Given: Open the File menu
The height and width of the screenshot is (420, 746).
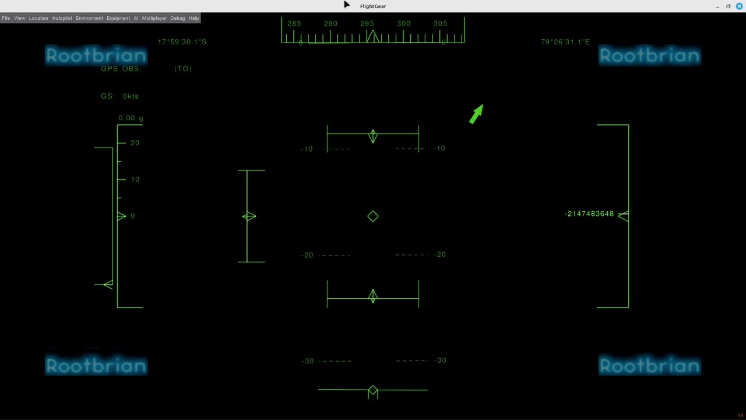Looking at the screenshot, I should tap(6, 18).
